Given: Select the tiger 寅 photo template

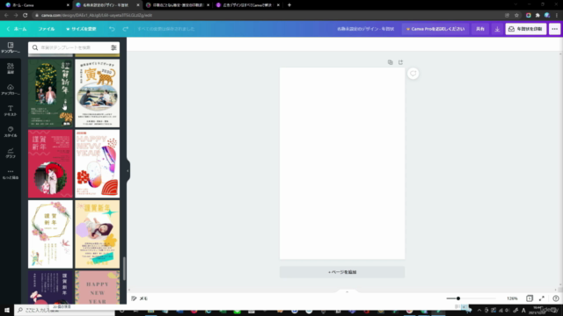Looking at the screenshot, I should [98, 93].
